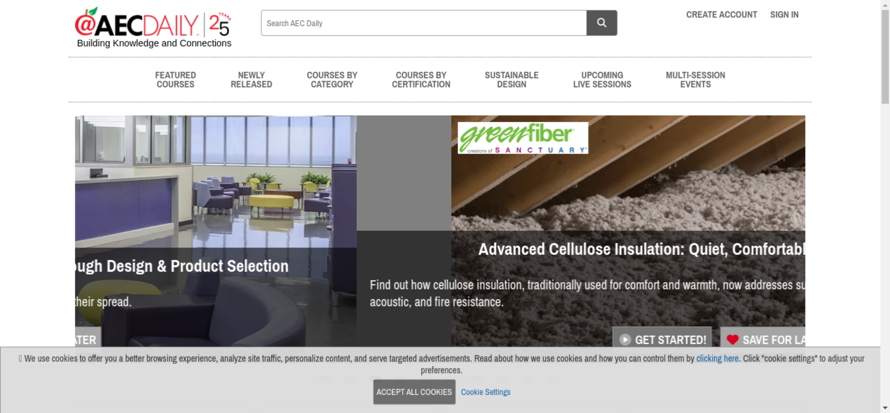This screenshot has height=413, width=890.
Task: Open Cookie Settings
Action: pos(485,392)
